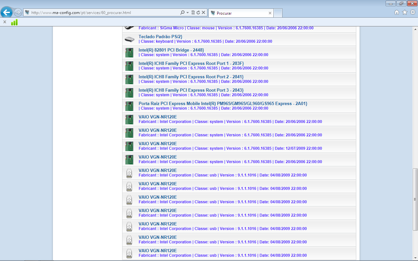Image resolution: width=418 pixels, height=261 pixels.
Task: Select the Procurar browser tab
Action: point(240,13)
